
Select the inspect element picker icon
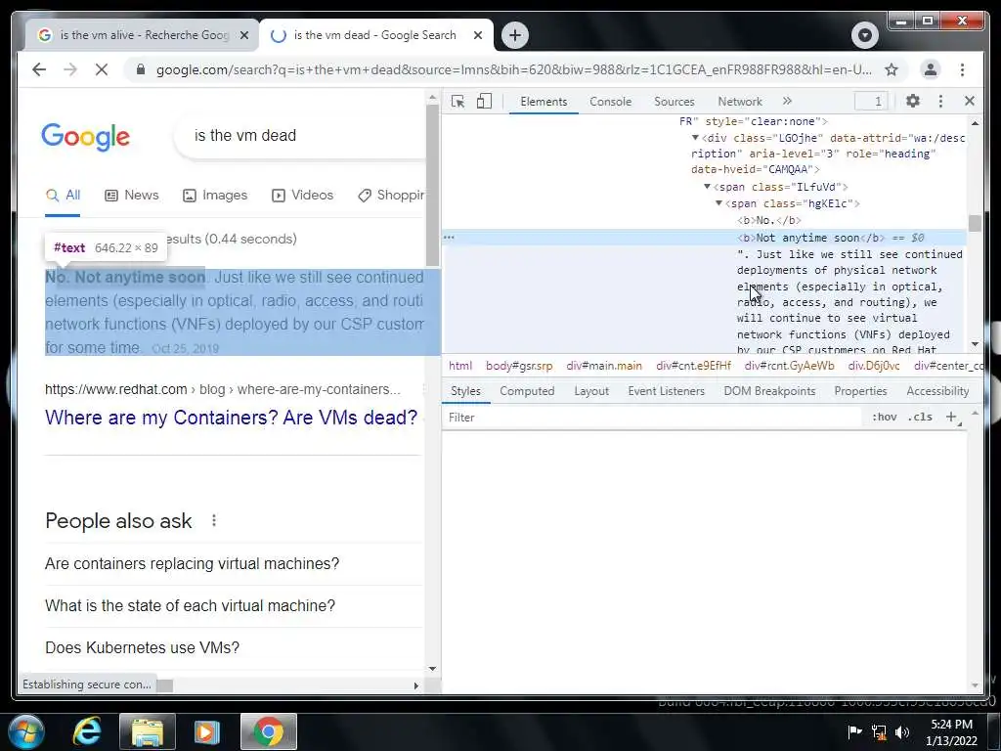point(457,102)
